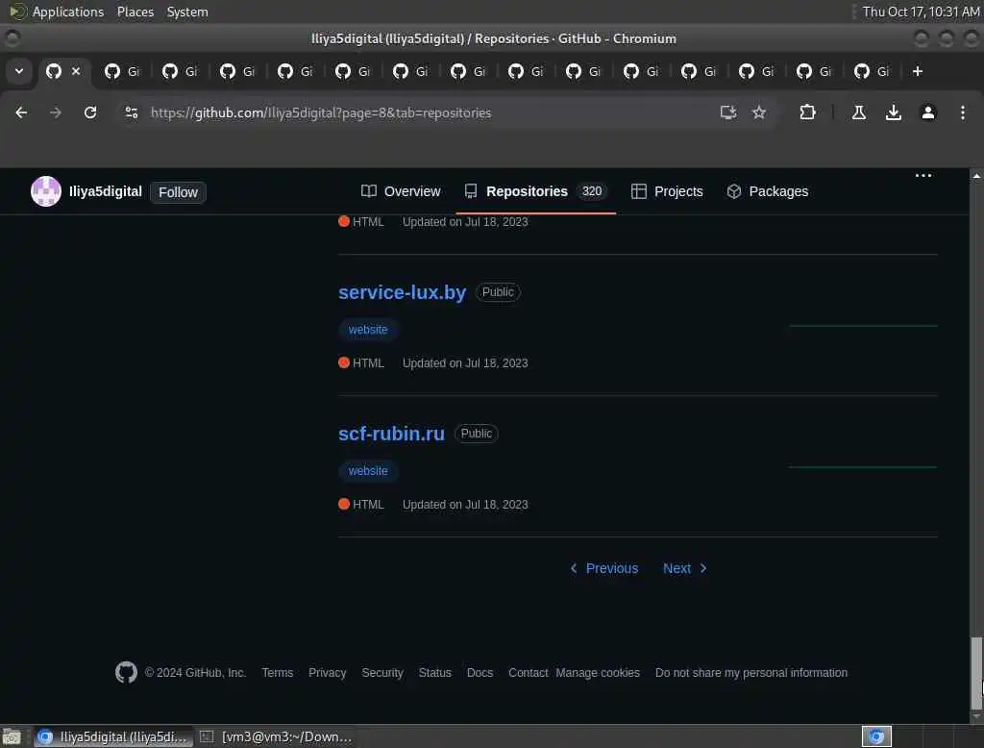Switch to the second GitHub tab
The width and height of the screenshot is (984, 748).
pyautogui.click(x=122, y=71)
